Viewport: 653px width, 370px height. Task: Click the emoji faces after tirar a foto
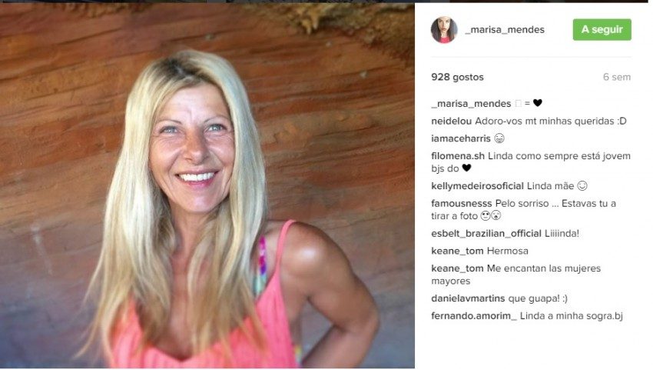(x=491, y=215)
